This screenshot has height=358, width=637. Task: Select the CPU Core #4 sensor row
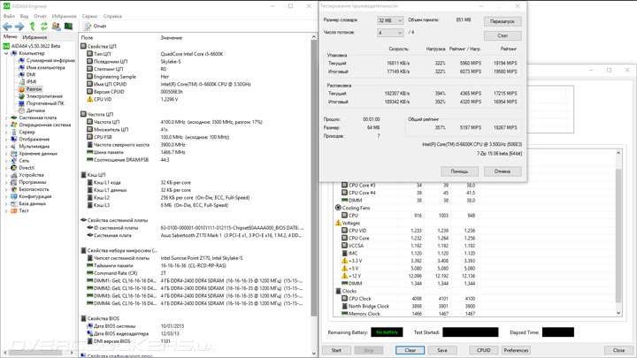(408, 193)
